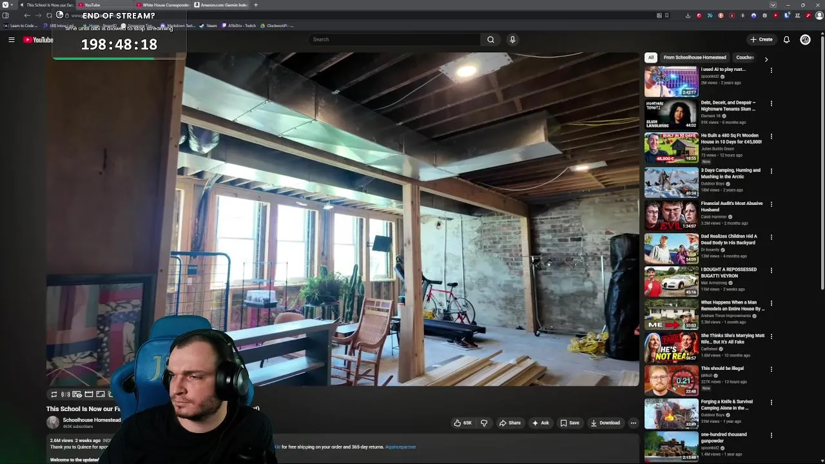Open the #quincepartner hashtag link
Screen dimensions: 825x464
401,447
